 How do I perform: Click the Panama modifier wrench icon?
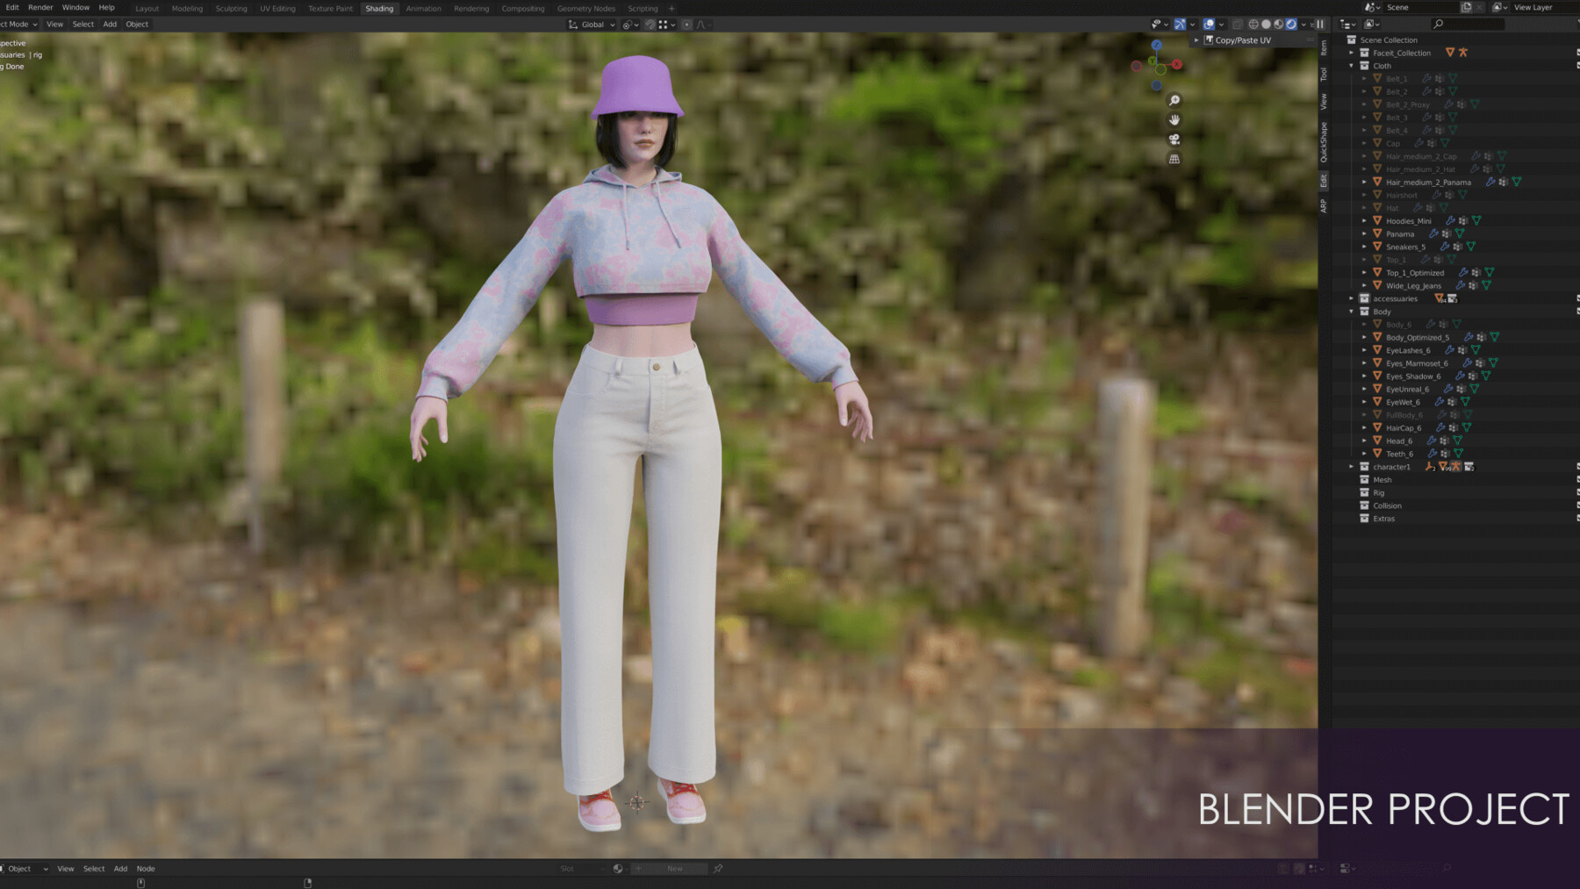point(1433,234)
